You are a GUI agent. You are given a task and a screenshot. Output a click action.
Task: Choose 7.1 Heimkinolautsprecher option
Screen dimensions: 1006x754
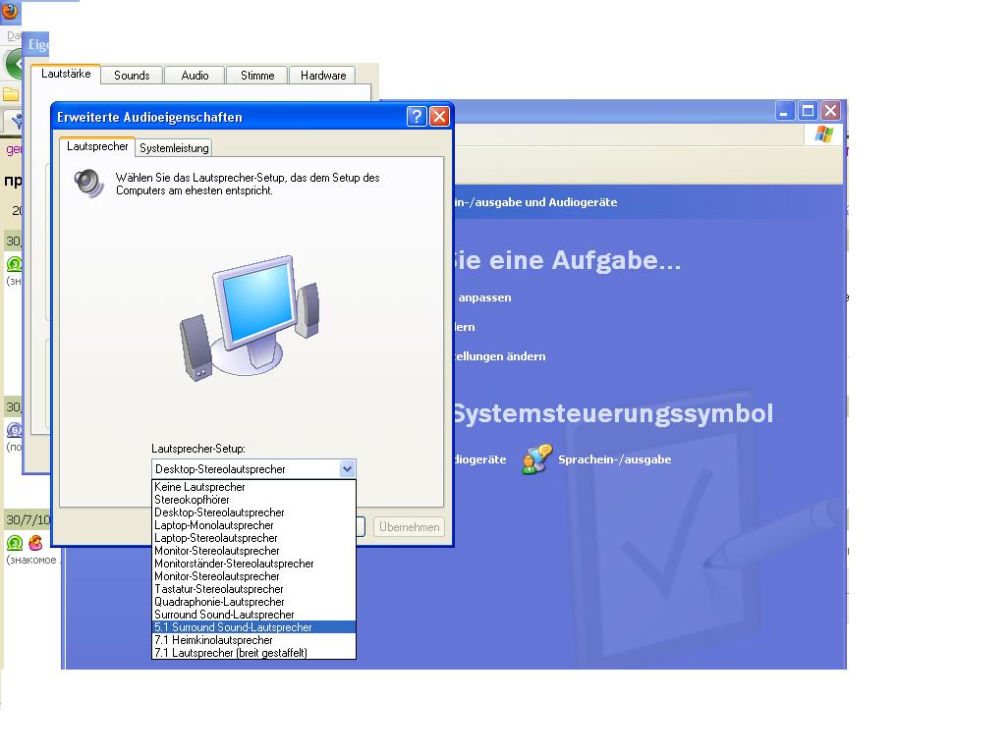[253, 640]
